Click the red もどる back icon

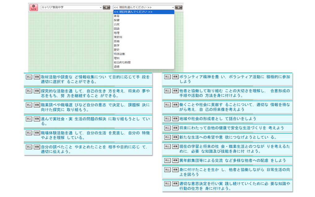click(33, 7)
